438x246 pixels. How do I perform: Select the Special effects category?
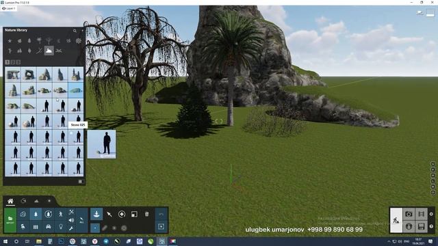71,213
